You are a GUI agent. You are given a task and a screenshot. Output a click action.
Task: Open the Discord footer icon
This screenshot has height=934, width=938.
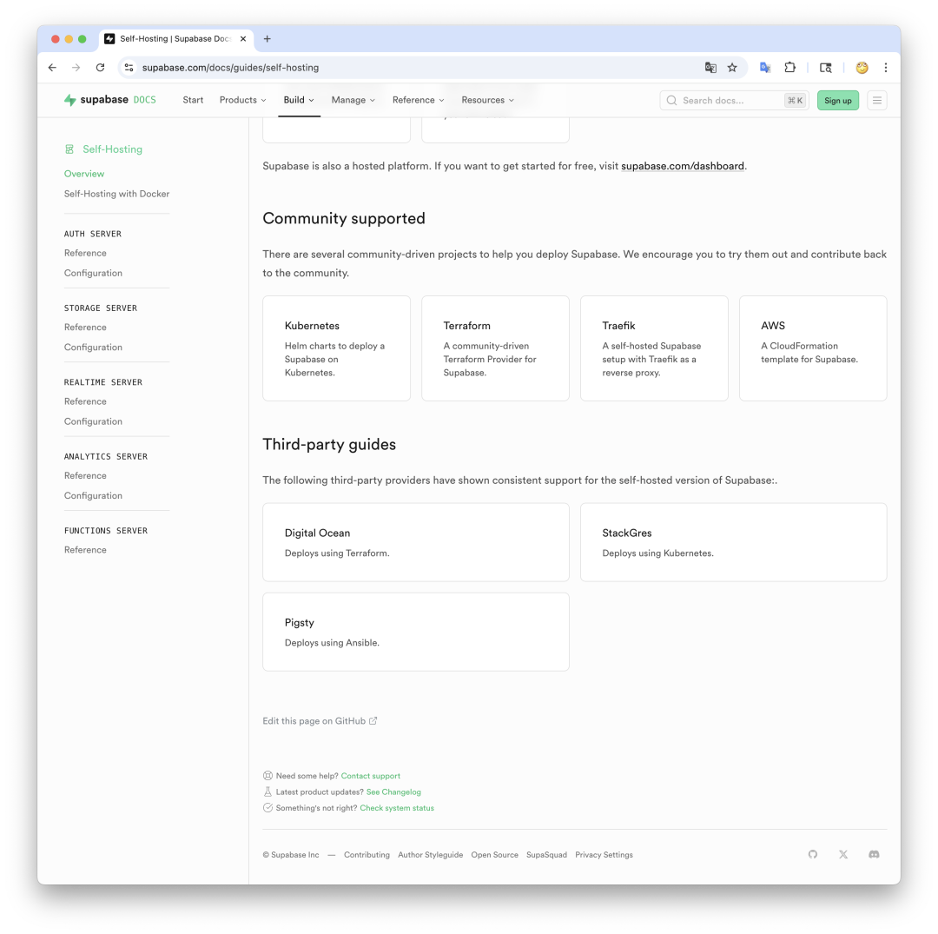click(874, 854)
